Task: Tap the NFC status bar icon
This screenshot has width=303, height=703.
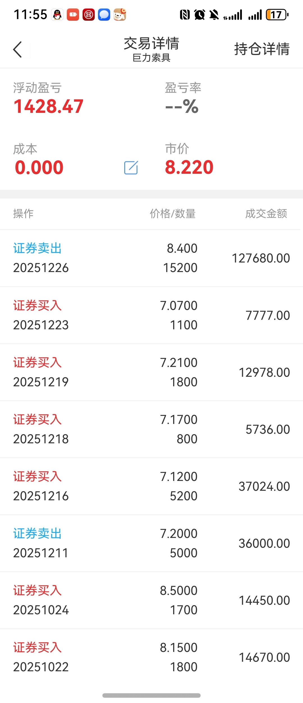Action: coord(185,15)
